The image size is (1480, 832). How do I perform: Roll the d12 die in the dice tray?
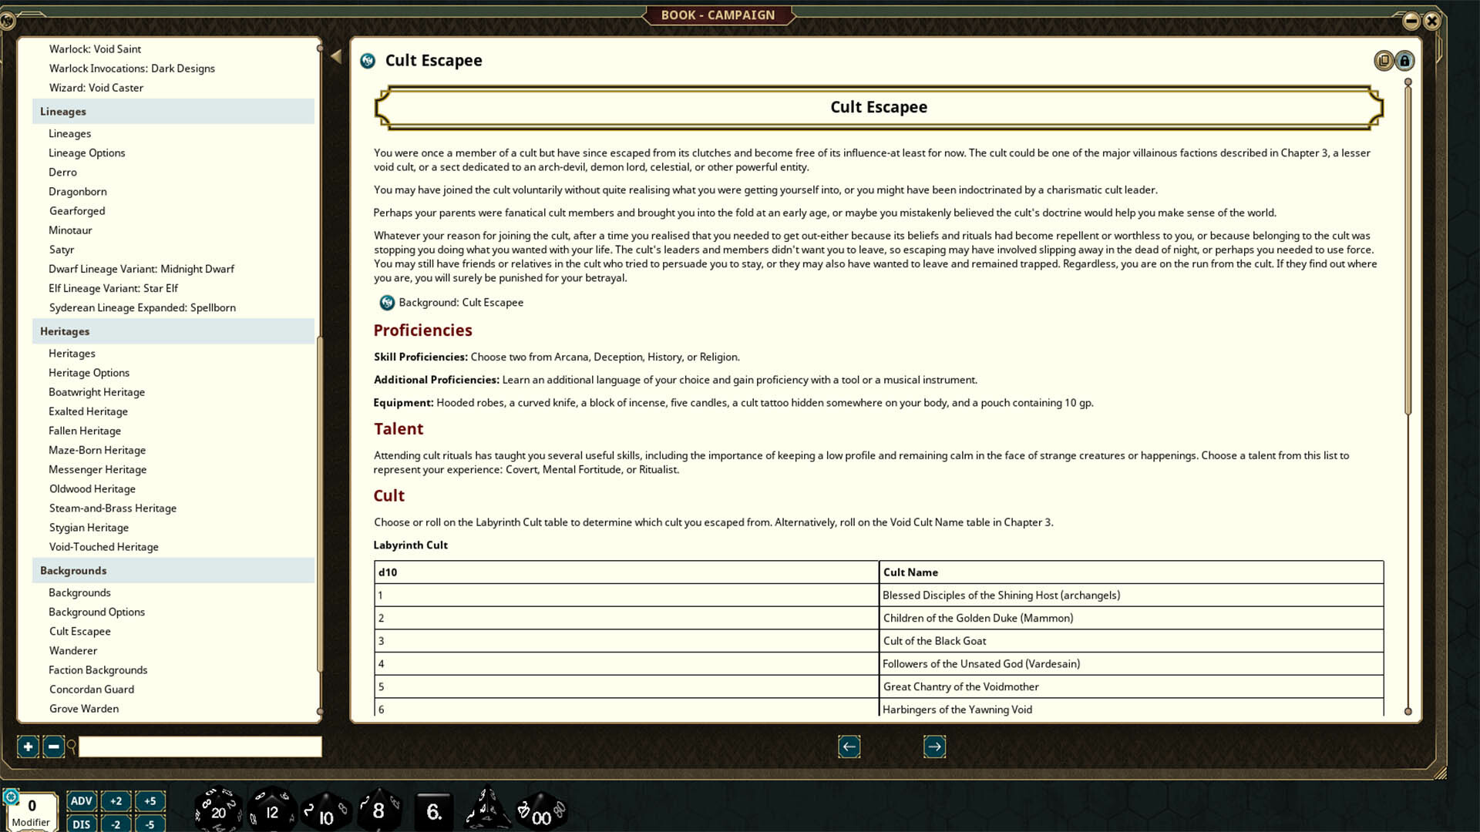pyautogui.click(x=271, y=809)
